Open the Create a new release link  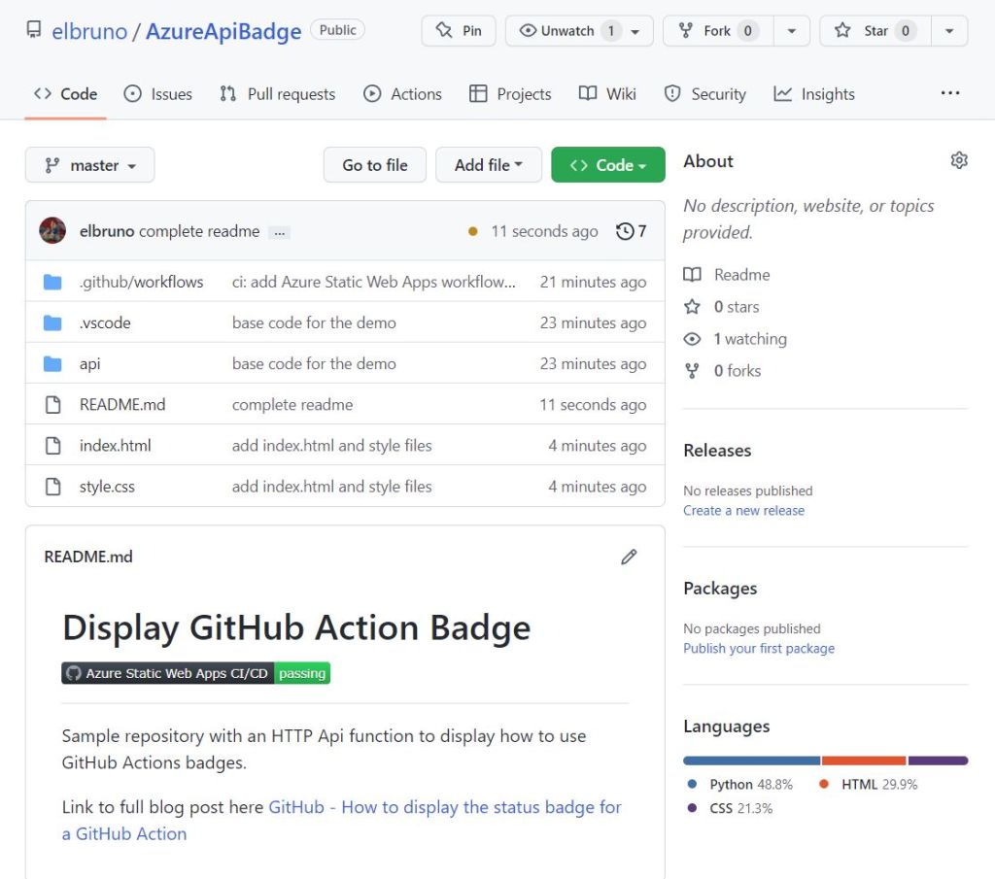(743, 510)
